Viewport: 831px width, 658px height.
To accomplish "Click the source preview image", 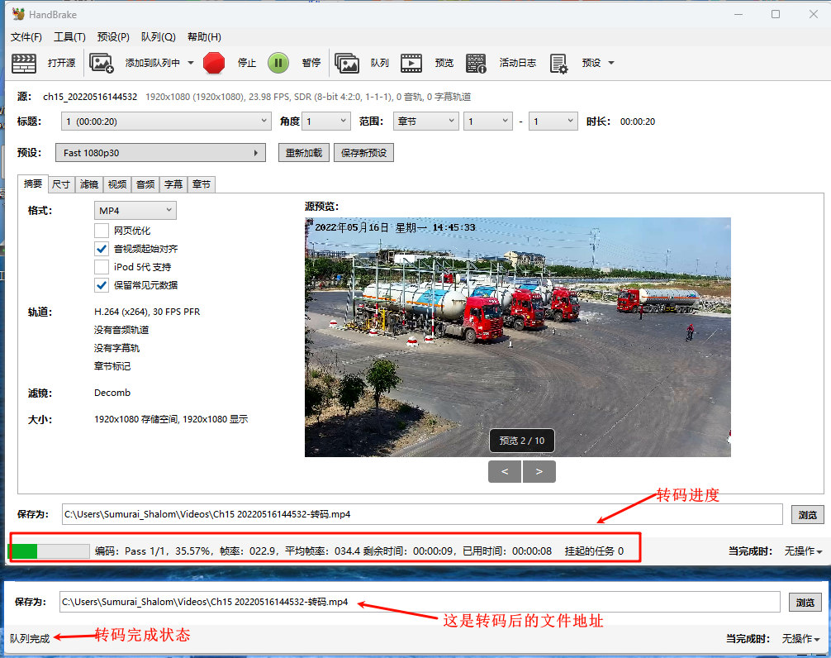I will [x=518, y=337].
